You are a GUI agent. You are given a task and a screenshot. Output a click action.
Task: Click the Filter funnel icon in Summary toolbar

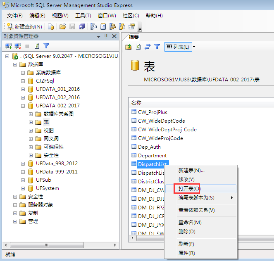pos(157,47)
